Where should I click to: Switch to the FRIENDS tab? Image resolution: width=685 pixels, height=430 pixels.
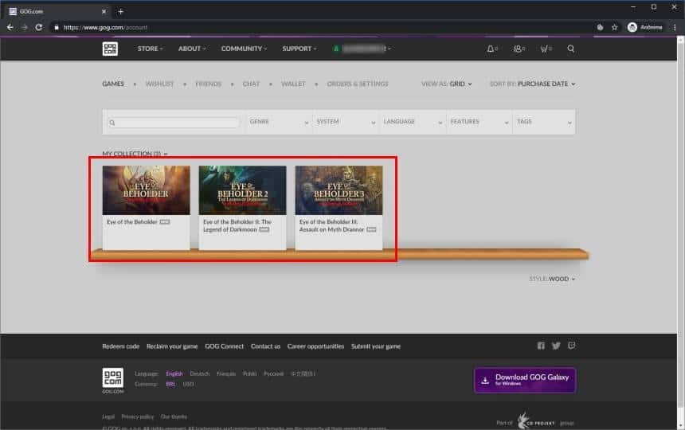point(209,84)
